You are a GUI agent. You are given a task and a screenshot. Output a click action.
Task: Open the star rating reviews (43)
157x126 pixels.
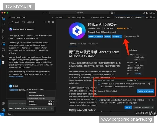(124, 28)
